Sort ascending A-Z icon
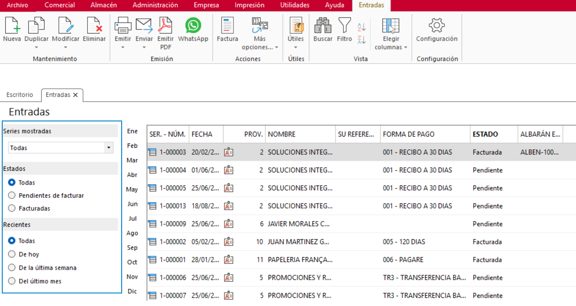This screenshot has width=576, height=306. (361, 27)
